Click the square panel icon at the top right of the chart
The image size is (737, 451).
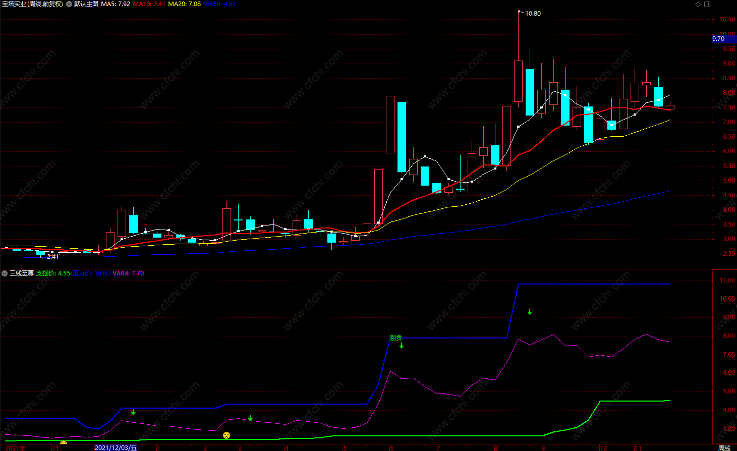707,4
